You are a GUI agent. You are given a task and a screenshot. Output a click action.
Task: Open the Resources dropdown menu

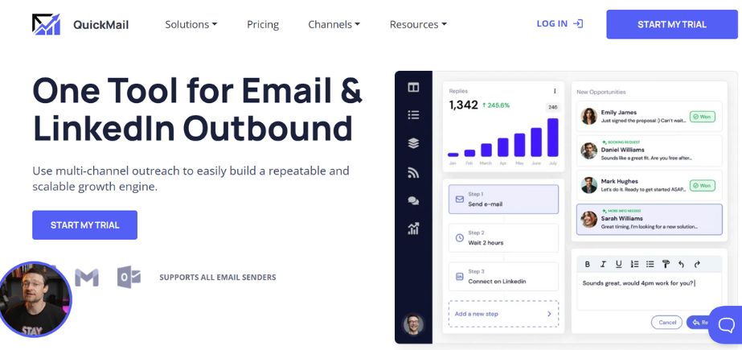point(418,24)
